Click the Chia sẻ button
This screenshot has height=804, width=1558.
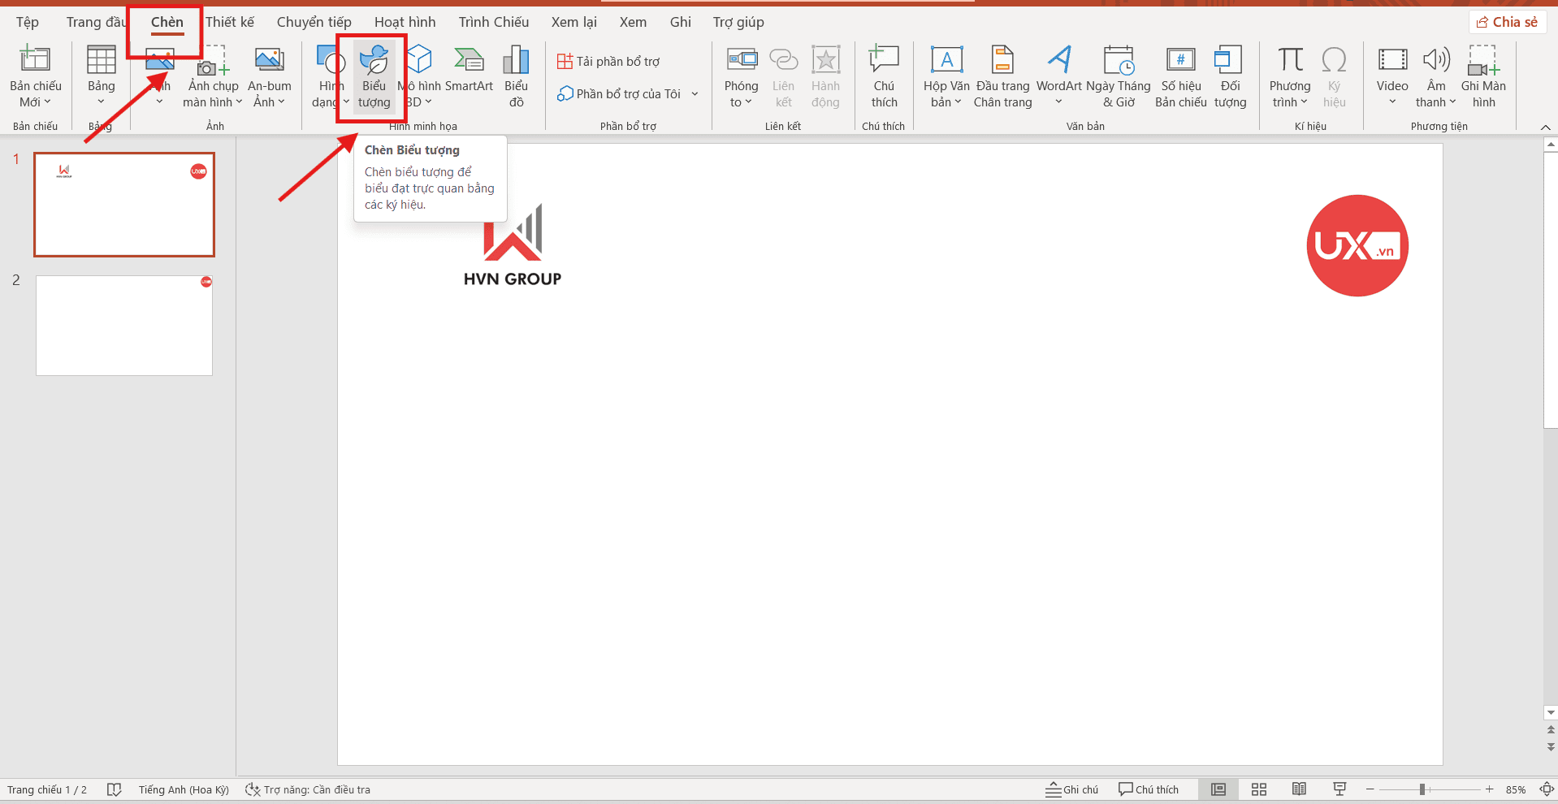(1507, 22)
